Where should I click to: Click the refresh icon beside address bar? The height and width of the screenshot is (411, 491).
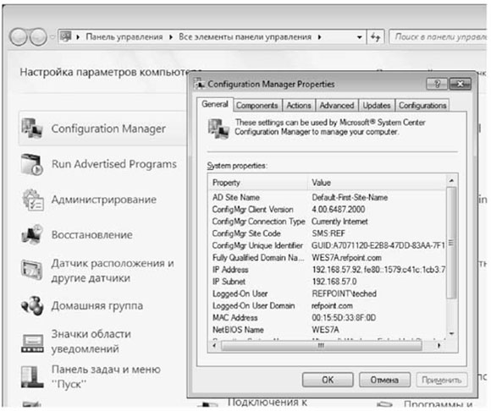click(x=375, y=37)
